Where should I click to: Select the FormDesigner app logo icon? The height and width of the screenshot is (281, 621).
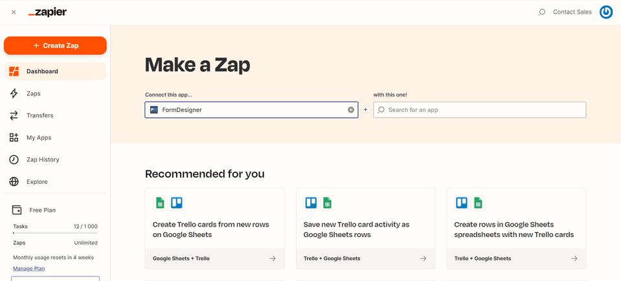(x=154, y=109)
